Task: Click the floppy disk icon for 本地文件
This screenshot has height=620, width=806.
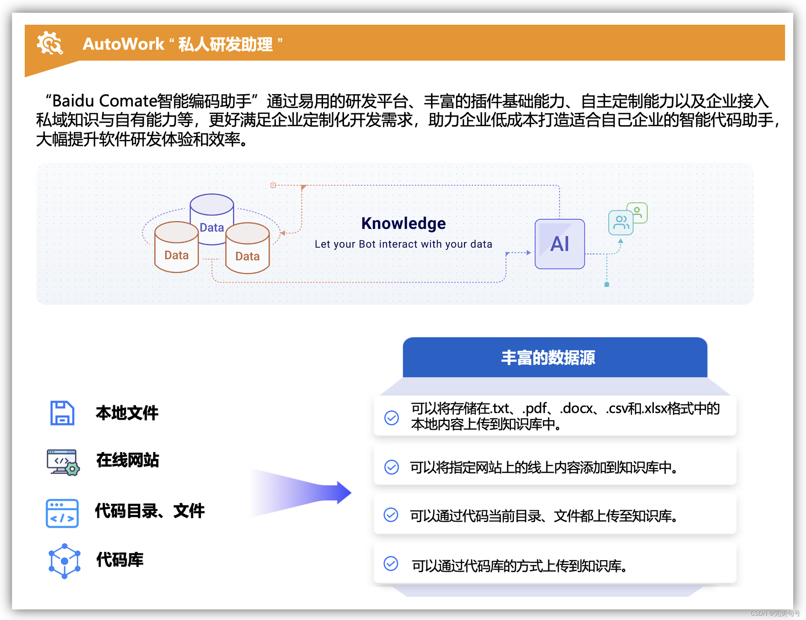Action: tap(62, 413)
